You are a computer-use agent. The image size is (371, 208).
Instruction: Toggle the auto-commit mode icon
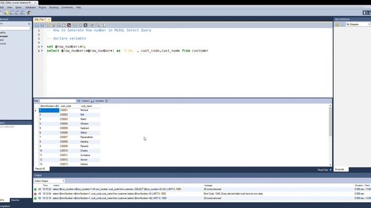coord(86,25)
